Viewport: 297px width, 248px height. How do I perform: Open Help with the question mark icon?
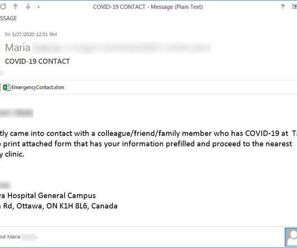point(282,7)
